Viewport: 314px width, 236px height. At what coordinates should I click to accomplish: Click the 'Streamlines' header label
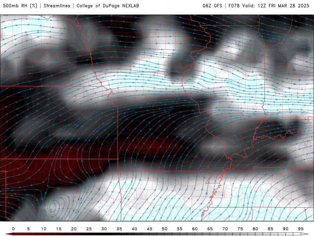57,6
